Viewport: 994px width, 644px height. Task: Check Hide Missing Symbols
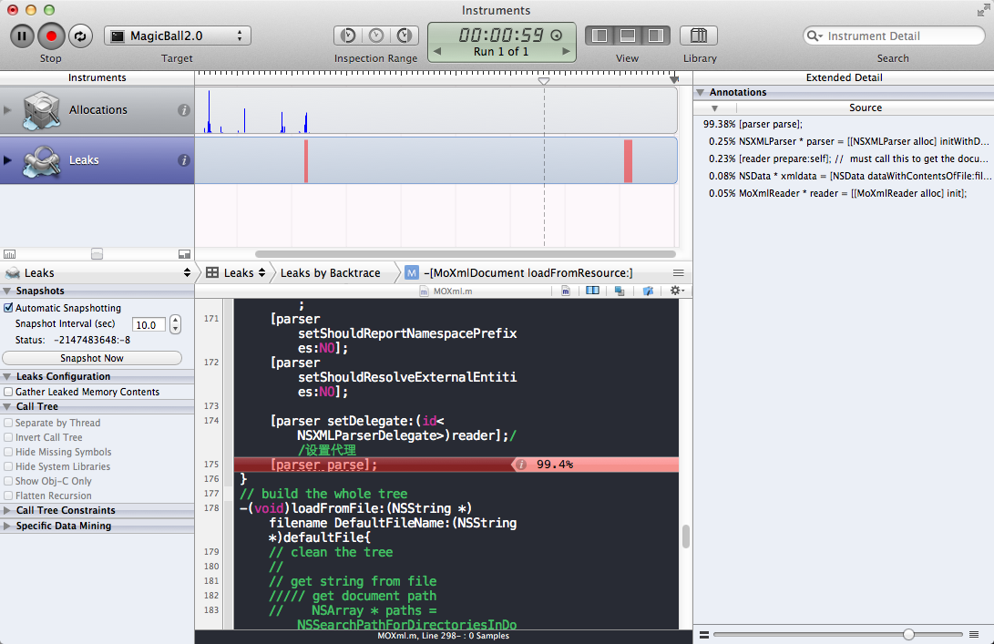(x=8, y=451)
